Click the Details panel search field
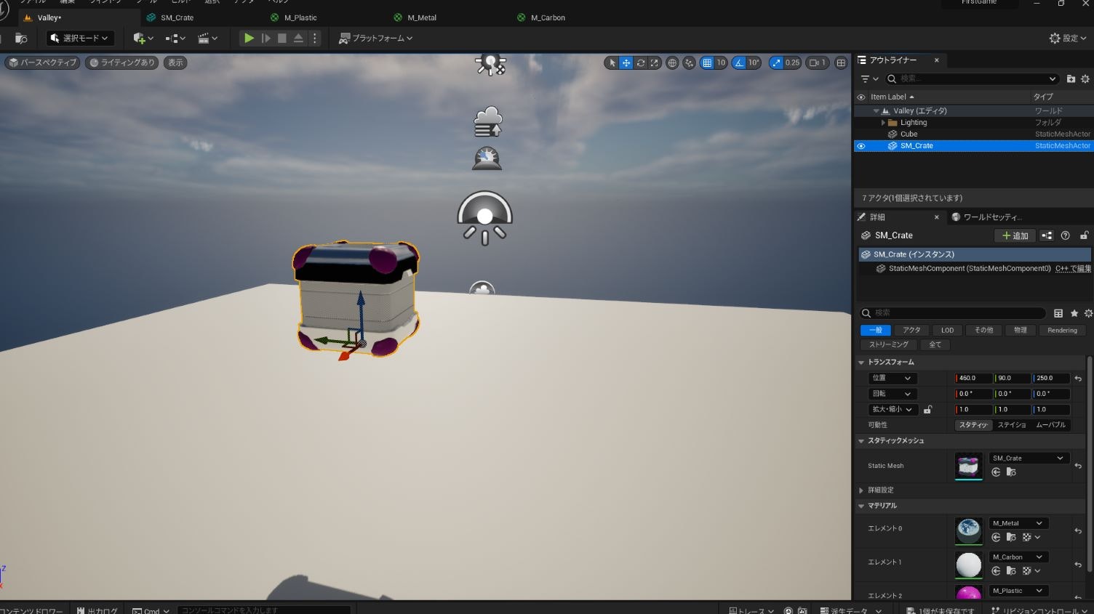The height and width of the screenshot is (614, 1094). pos(953,313)
